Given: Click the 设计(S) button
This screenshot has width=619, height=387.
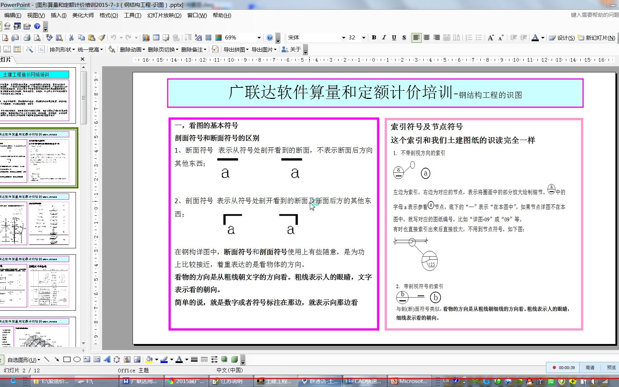Looking at the screenshot, I should tap(562, 38).
